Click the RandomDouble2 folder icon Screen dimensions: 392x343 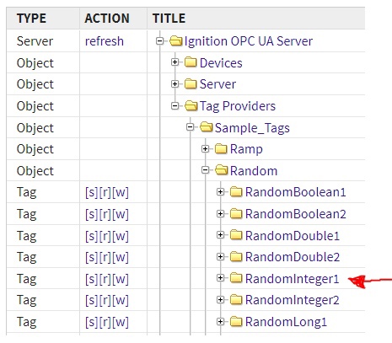click(x=236, y=256)
